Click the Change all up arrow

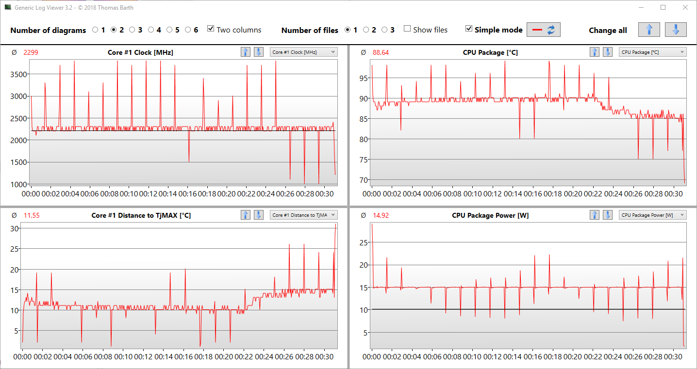649,30
